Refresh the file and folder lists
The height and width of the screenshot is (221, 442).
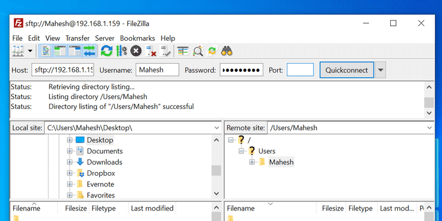[107, 51]
